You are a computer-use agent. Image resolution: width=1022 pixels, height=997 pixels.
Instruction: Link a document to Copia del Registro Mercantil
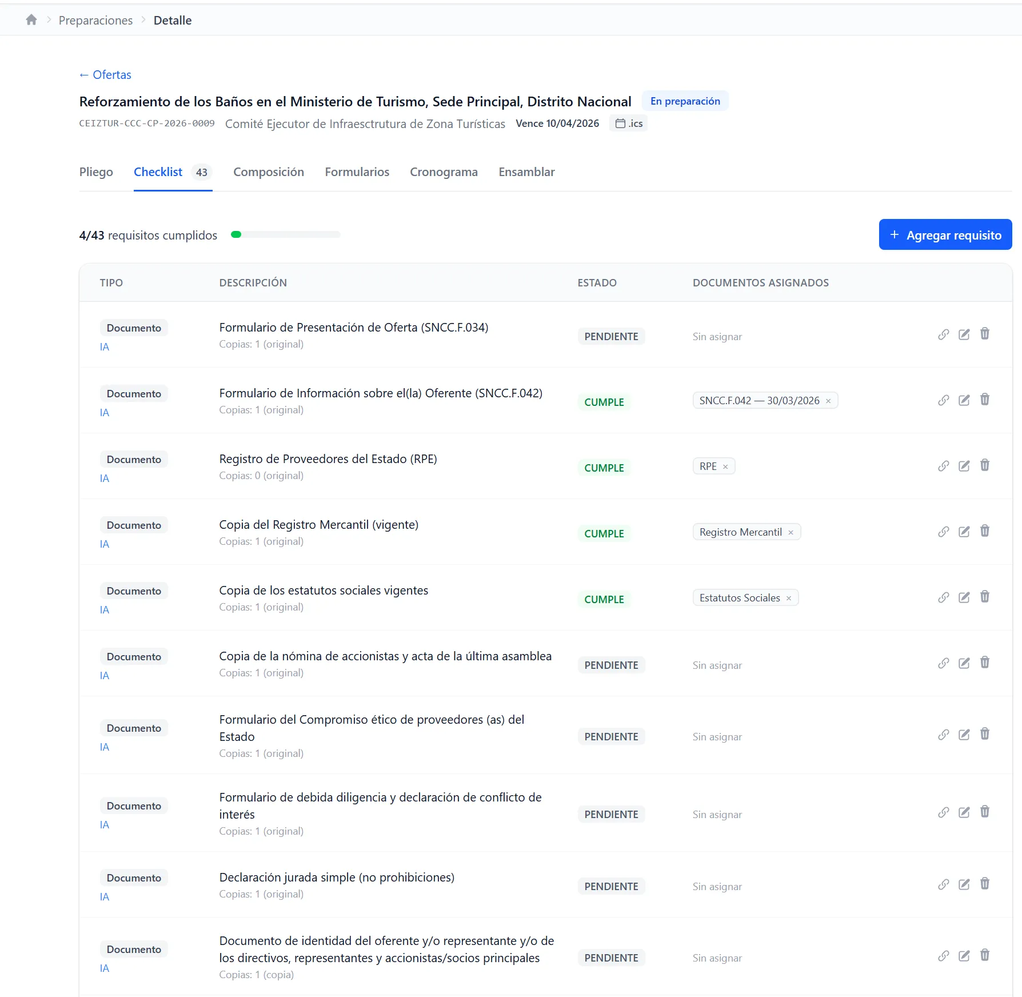(944, 532)
